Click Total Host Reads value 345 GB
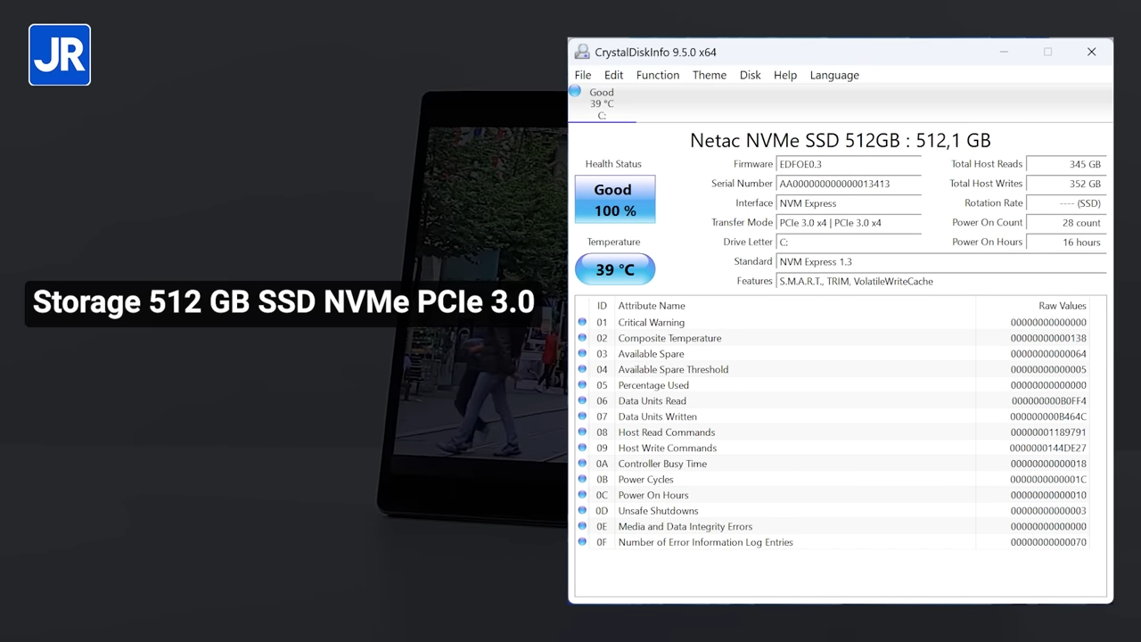This screenshot has width=1141, height=642. coord(1066,164)
